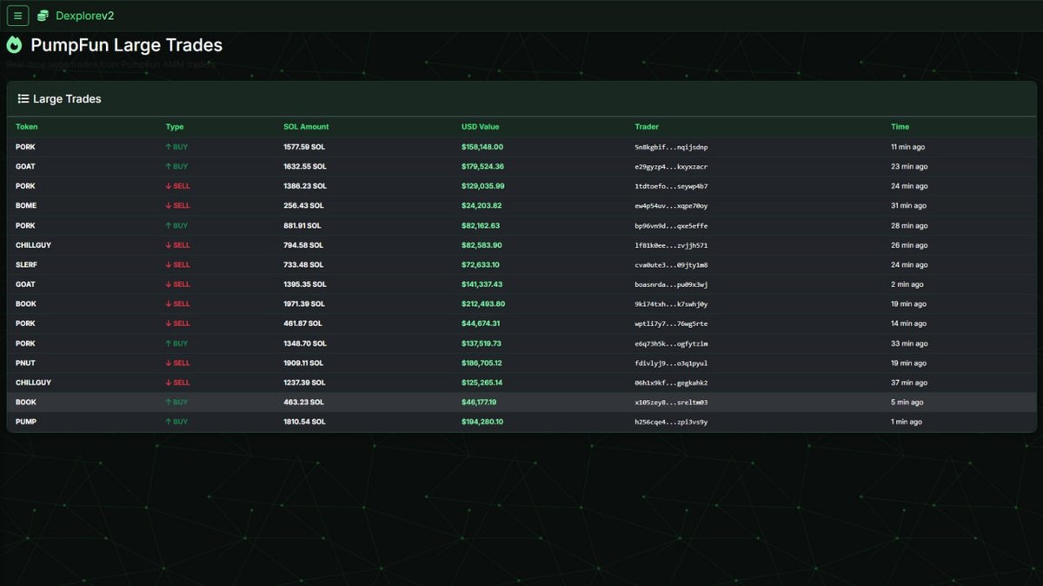Viewport: 1043px width, 586px height.
Task: Click the list icon next to Large Trades
Action: [x=23, y=99]
